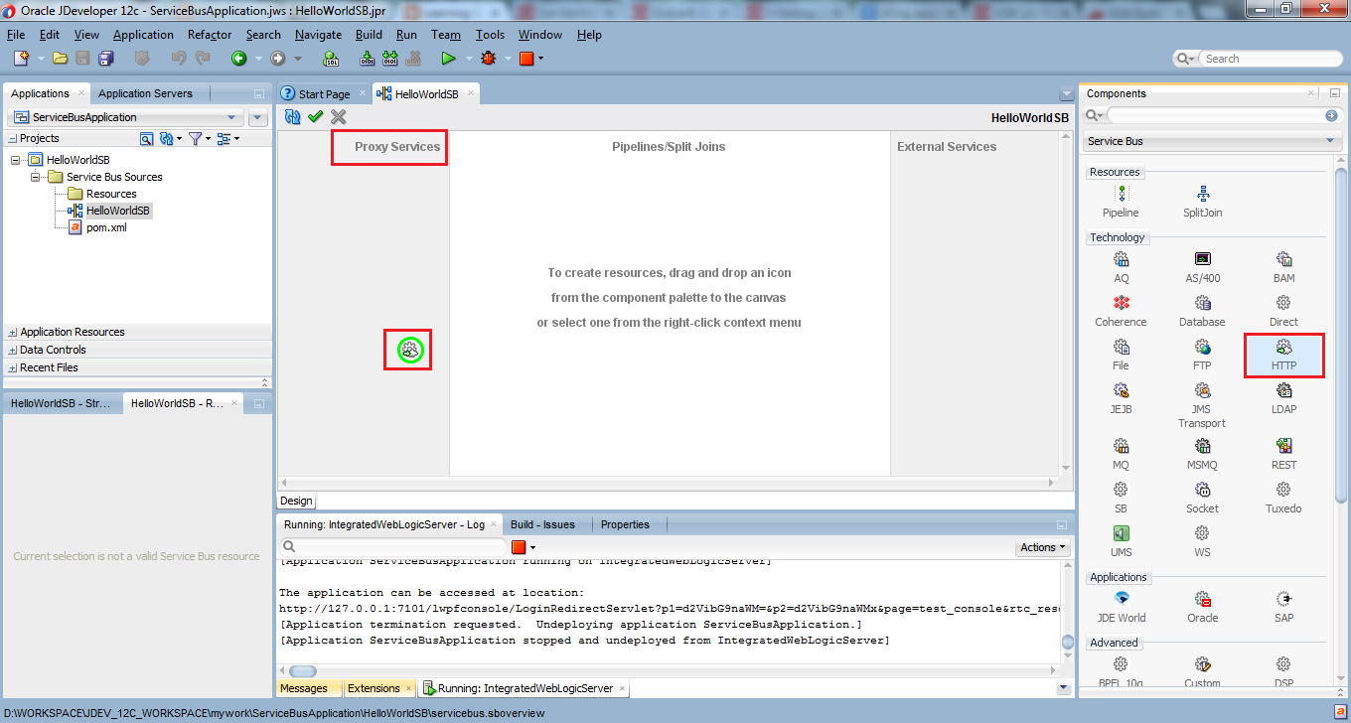Open the Navigate menu
1351x723 pixels.
318,34
